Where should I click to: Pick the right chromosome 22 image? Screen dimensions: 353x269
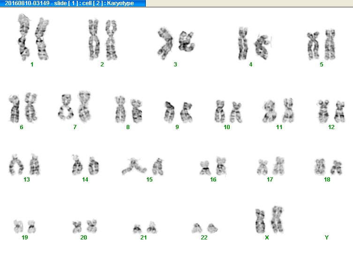pos(212,228)
